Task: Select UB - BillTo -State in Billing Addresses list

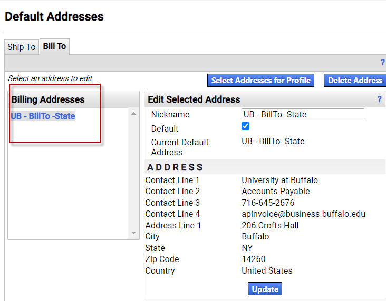Action: (x=43, y=116)
